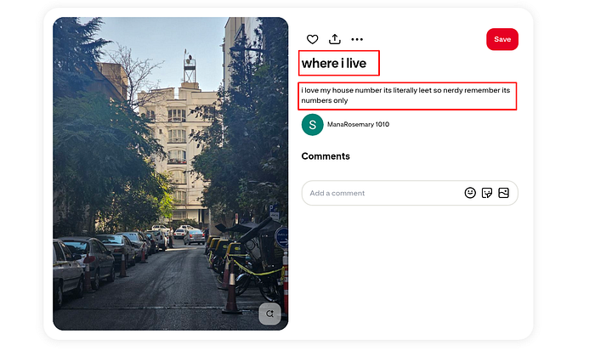Viewport: 595px width, 362px height.
Task: Click the 'i love my house number' description
Action: 405,95
